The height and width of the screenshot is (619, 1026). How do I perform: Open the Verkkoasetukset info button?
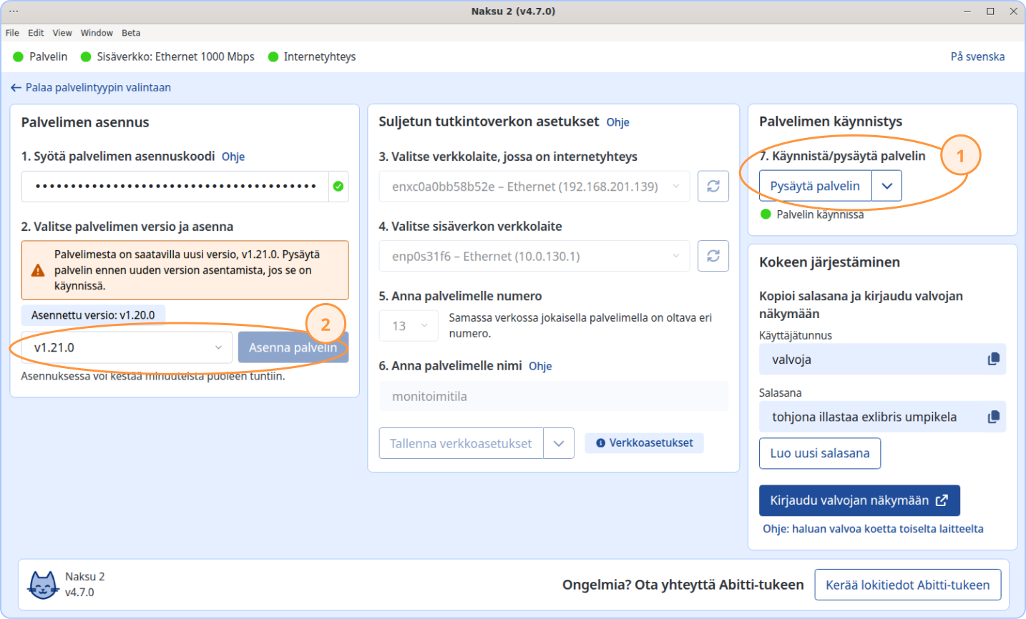coord(644,443)
